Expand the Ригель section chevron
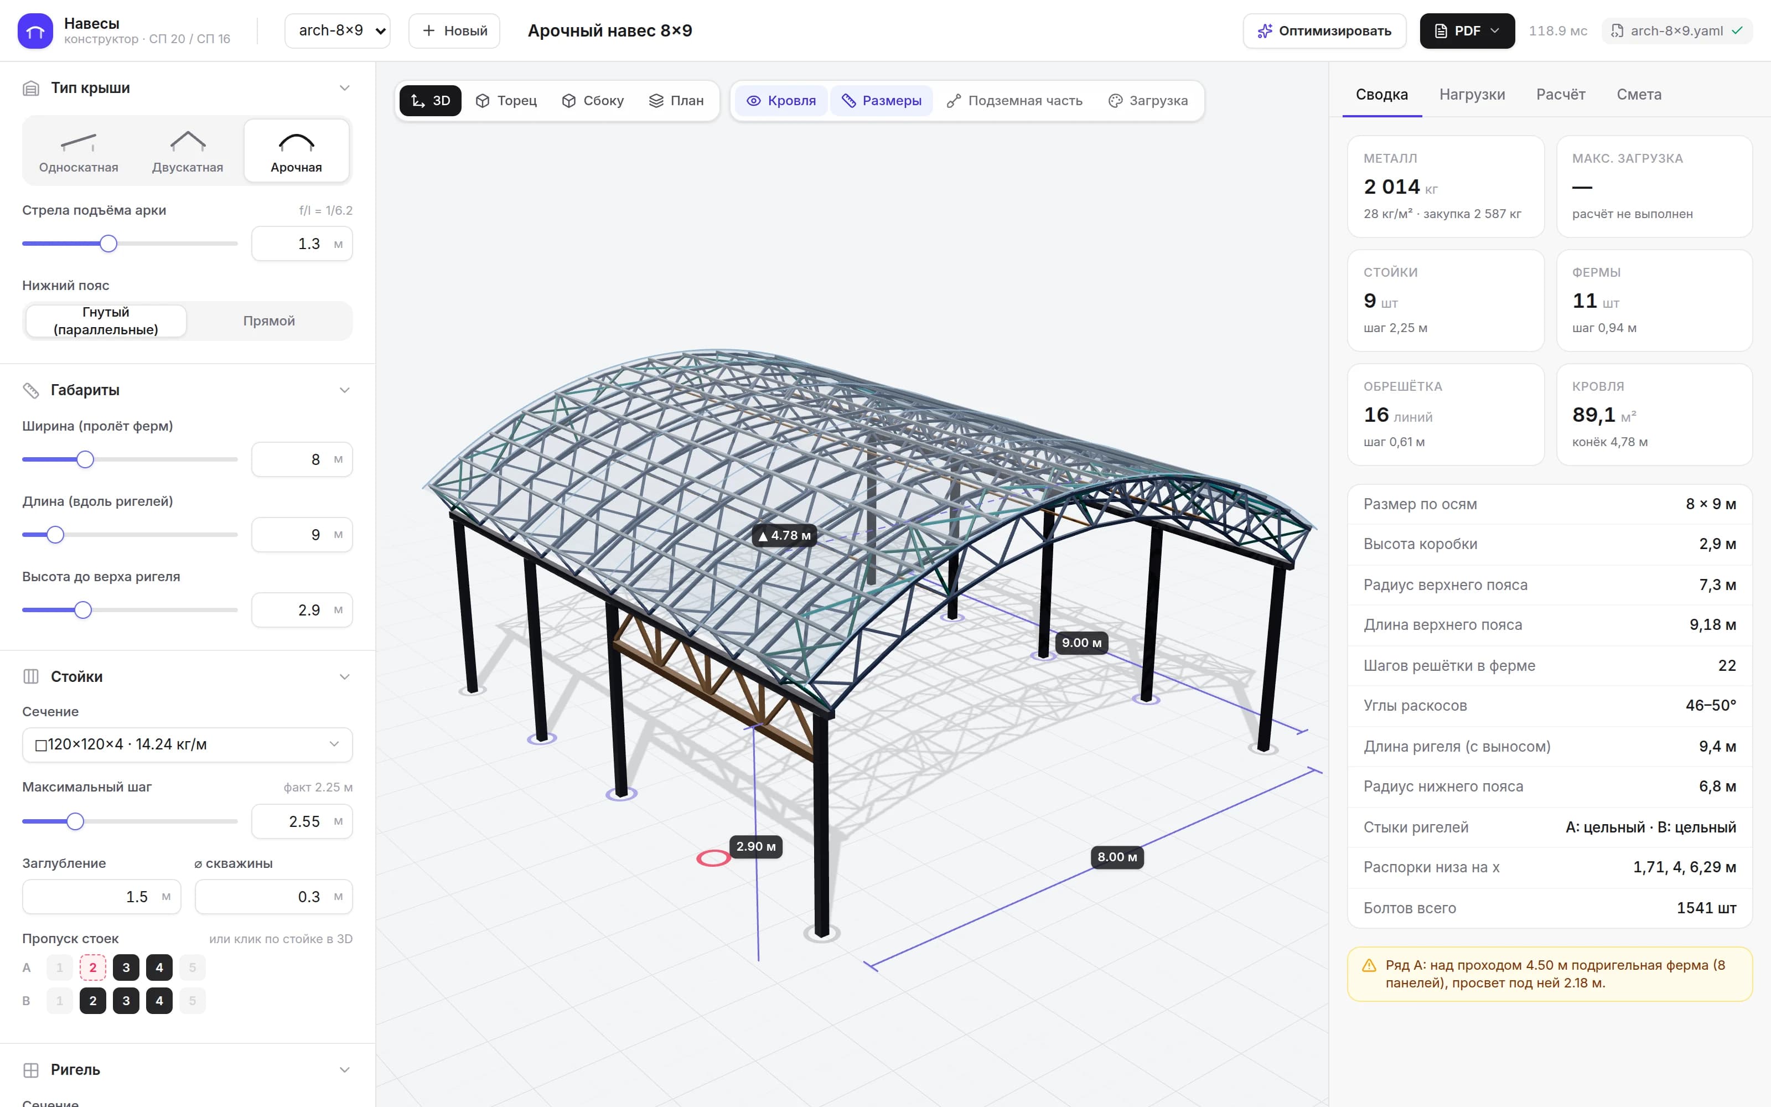1771x1107 pixels. pos(344,1070)
